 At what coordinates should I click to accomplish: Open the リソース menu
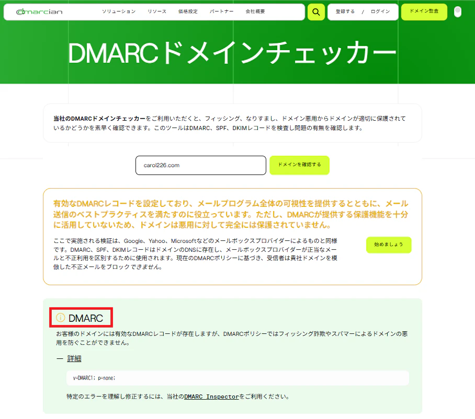pos(157,11)
